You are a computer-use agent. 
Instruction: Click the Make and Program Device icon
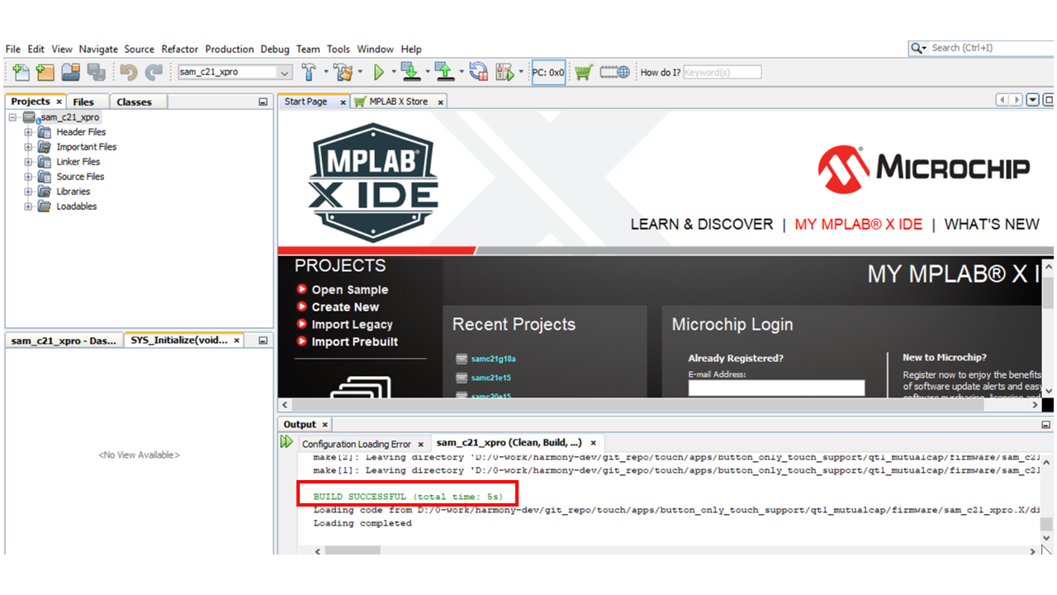tap(410, 73)
